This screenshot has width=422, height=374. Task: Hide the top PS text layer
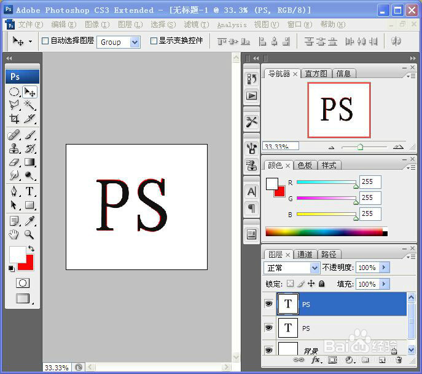[268, 304]
